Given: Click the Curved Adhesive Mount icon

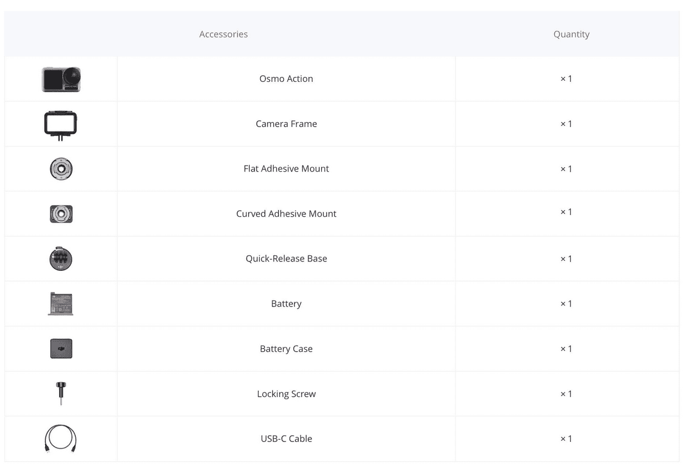Looking at the screenshot, I should [61, 213].
